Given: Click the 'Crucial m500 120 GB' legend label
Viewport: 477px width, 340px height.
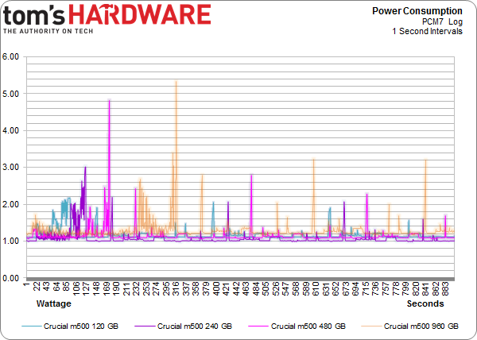Looking at the screenshot, I should [x=81, y=326].
